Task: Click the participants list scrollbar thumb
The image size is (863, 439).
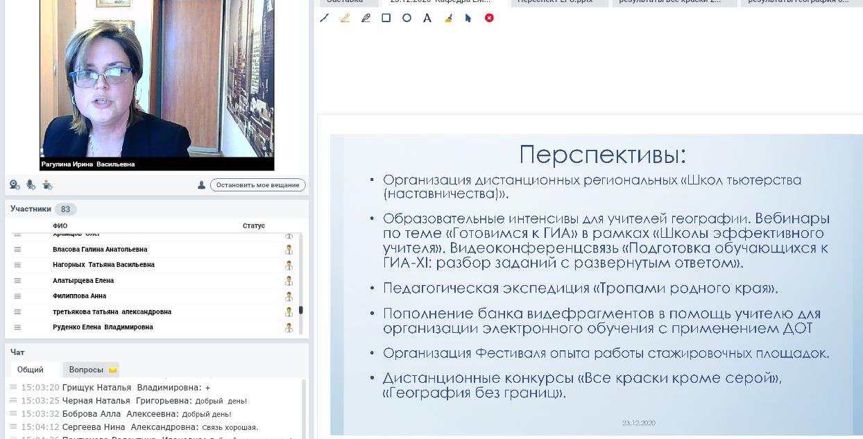Action: [x=301, y=311]
